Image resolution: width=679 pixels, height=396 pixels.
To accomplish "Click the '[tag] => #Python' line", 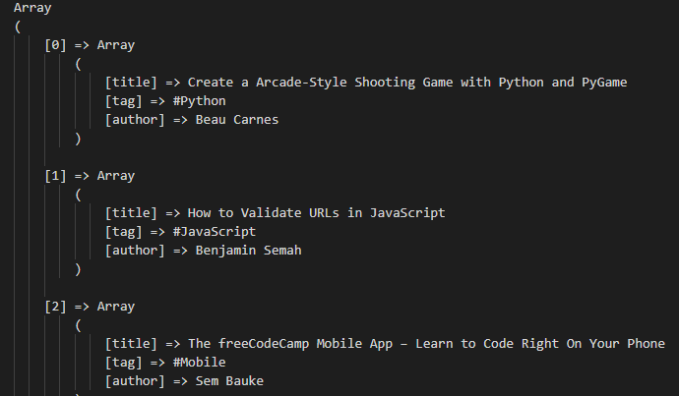I will (x=165, y=101).
